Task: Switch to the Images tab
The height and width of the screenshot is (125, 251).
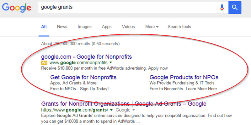Action: [84, 27]
